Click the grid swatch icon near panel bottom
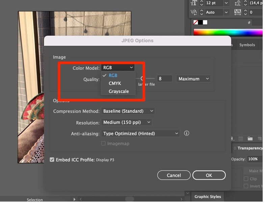270x209 pixels. point(241,139)
